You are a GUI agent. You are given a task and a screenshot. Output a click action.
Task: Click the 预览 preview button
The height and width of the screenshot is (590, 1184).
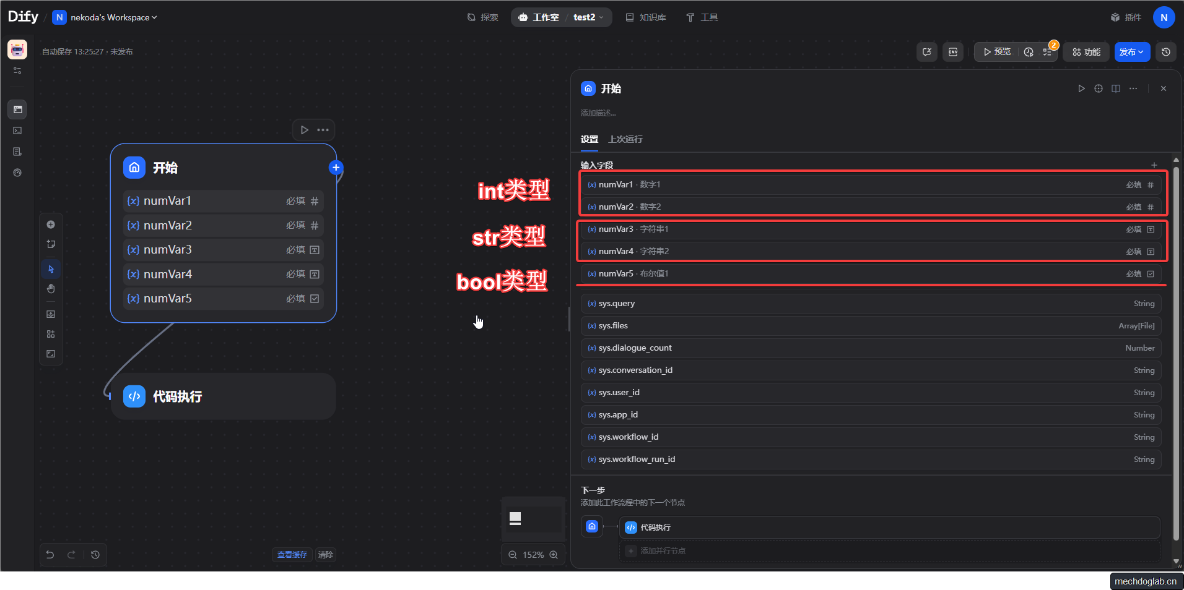coord(997,52)
